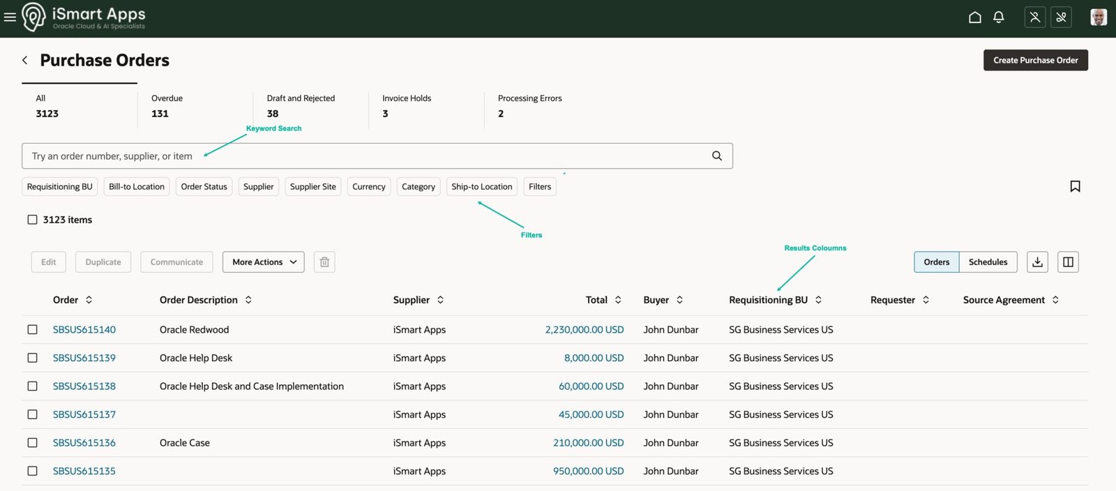Click the tools icon in header
The image size is (1116, 491).
point(1062,17)
